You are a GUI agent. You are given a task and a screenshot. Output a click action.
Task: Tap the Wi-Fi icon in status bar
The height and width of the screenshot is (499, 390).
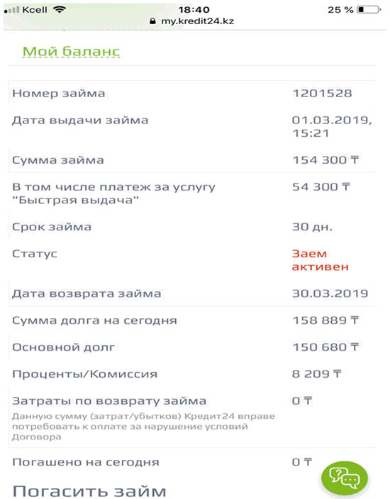pos(60,9)
